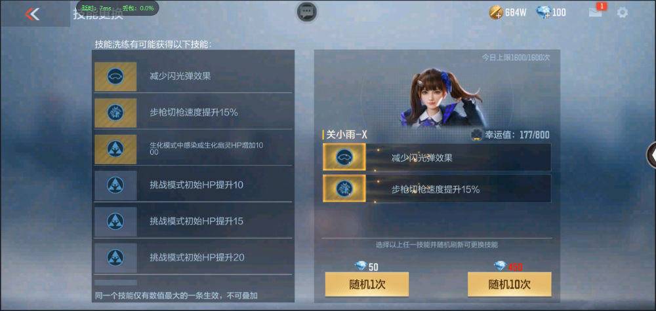Select list entry 挑战模式初始HP提升15
Viewport: 656px width, 311px height.
194,221
